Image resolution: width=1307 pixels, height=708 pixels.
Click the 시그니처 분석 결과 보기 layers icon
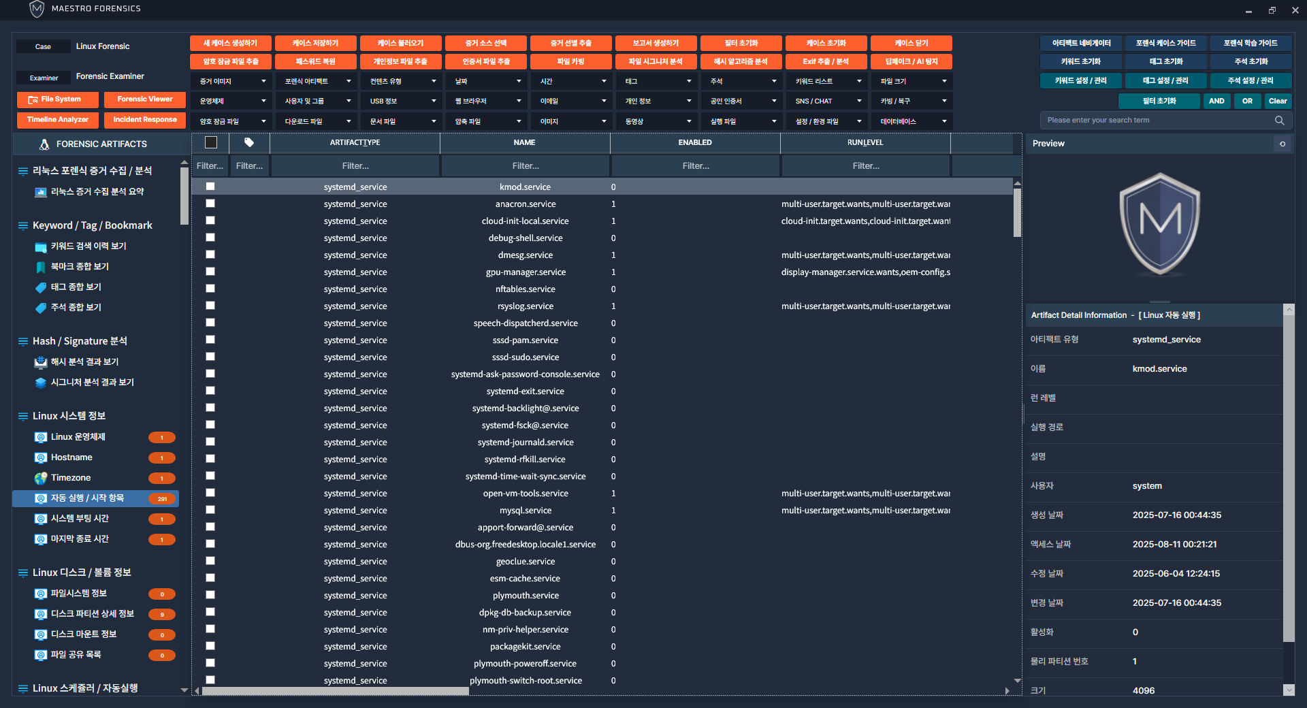41,383
